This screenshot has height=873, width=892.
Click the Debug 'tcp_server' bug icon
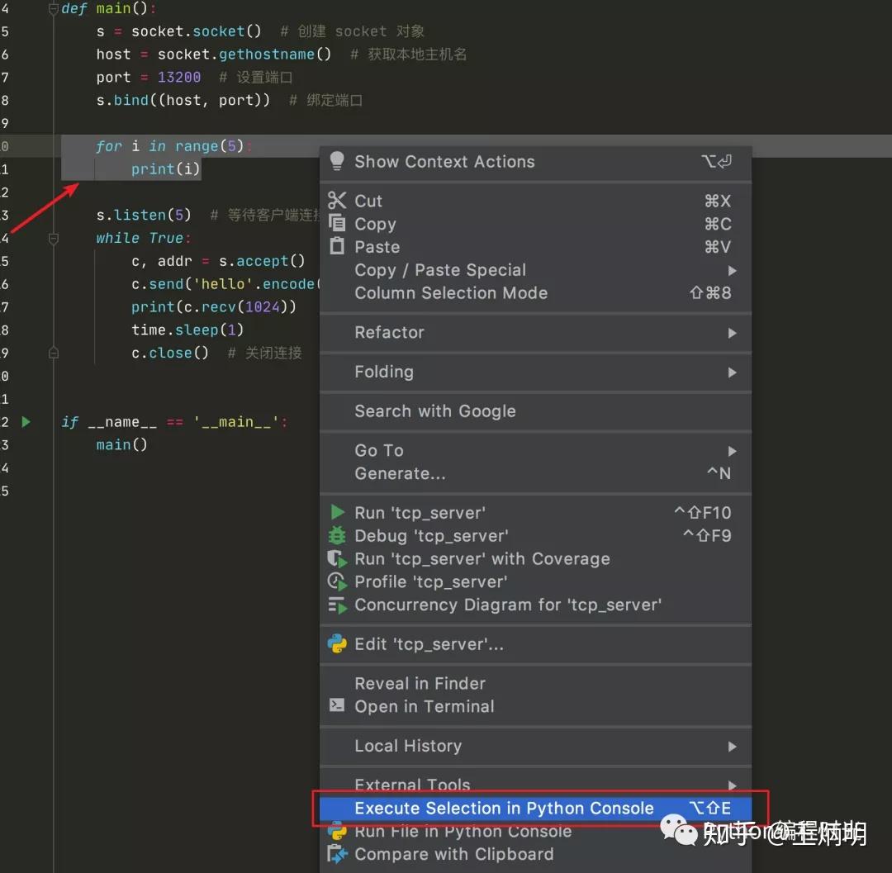(x=337, y=535)
